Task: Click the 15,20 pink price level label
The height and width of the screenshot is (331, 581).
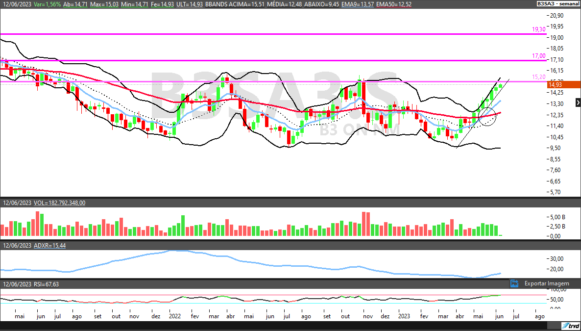Action: [x=538, y=77]
